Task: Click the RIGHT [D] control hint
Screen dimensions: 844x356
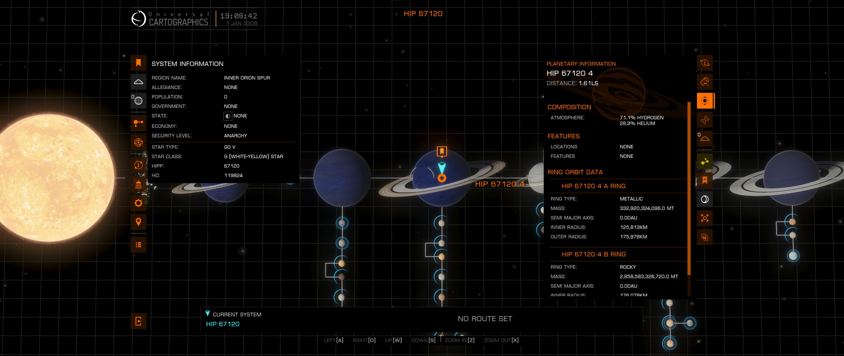Action: coord(364,340)
